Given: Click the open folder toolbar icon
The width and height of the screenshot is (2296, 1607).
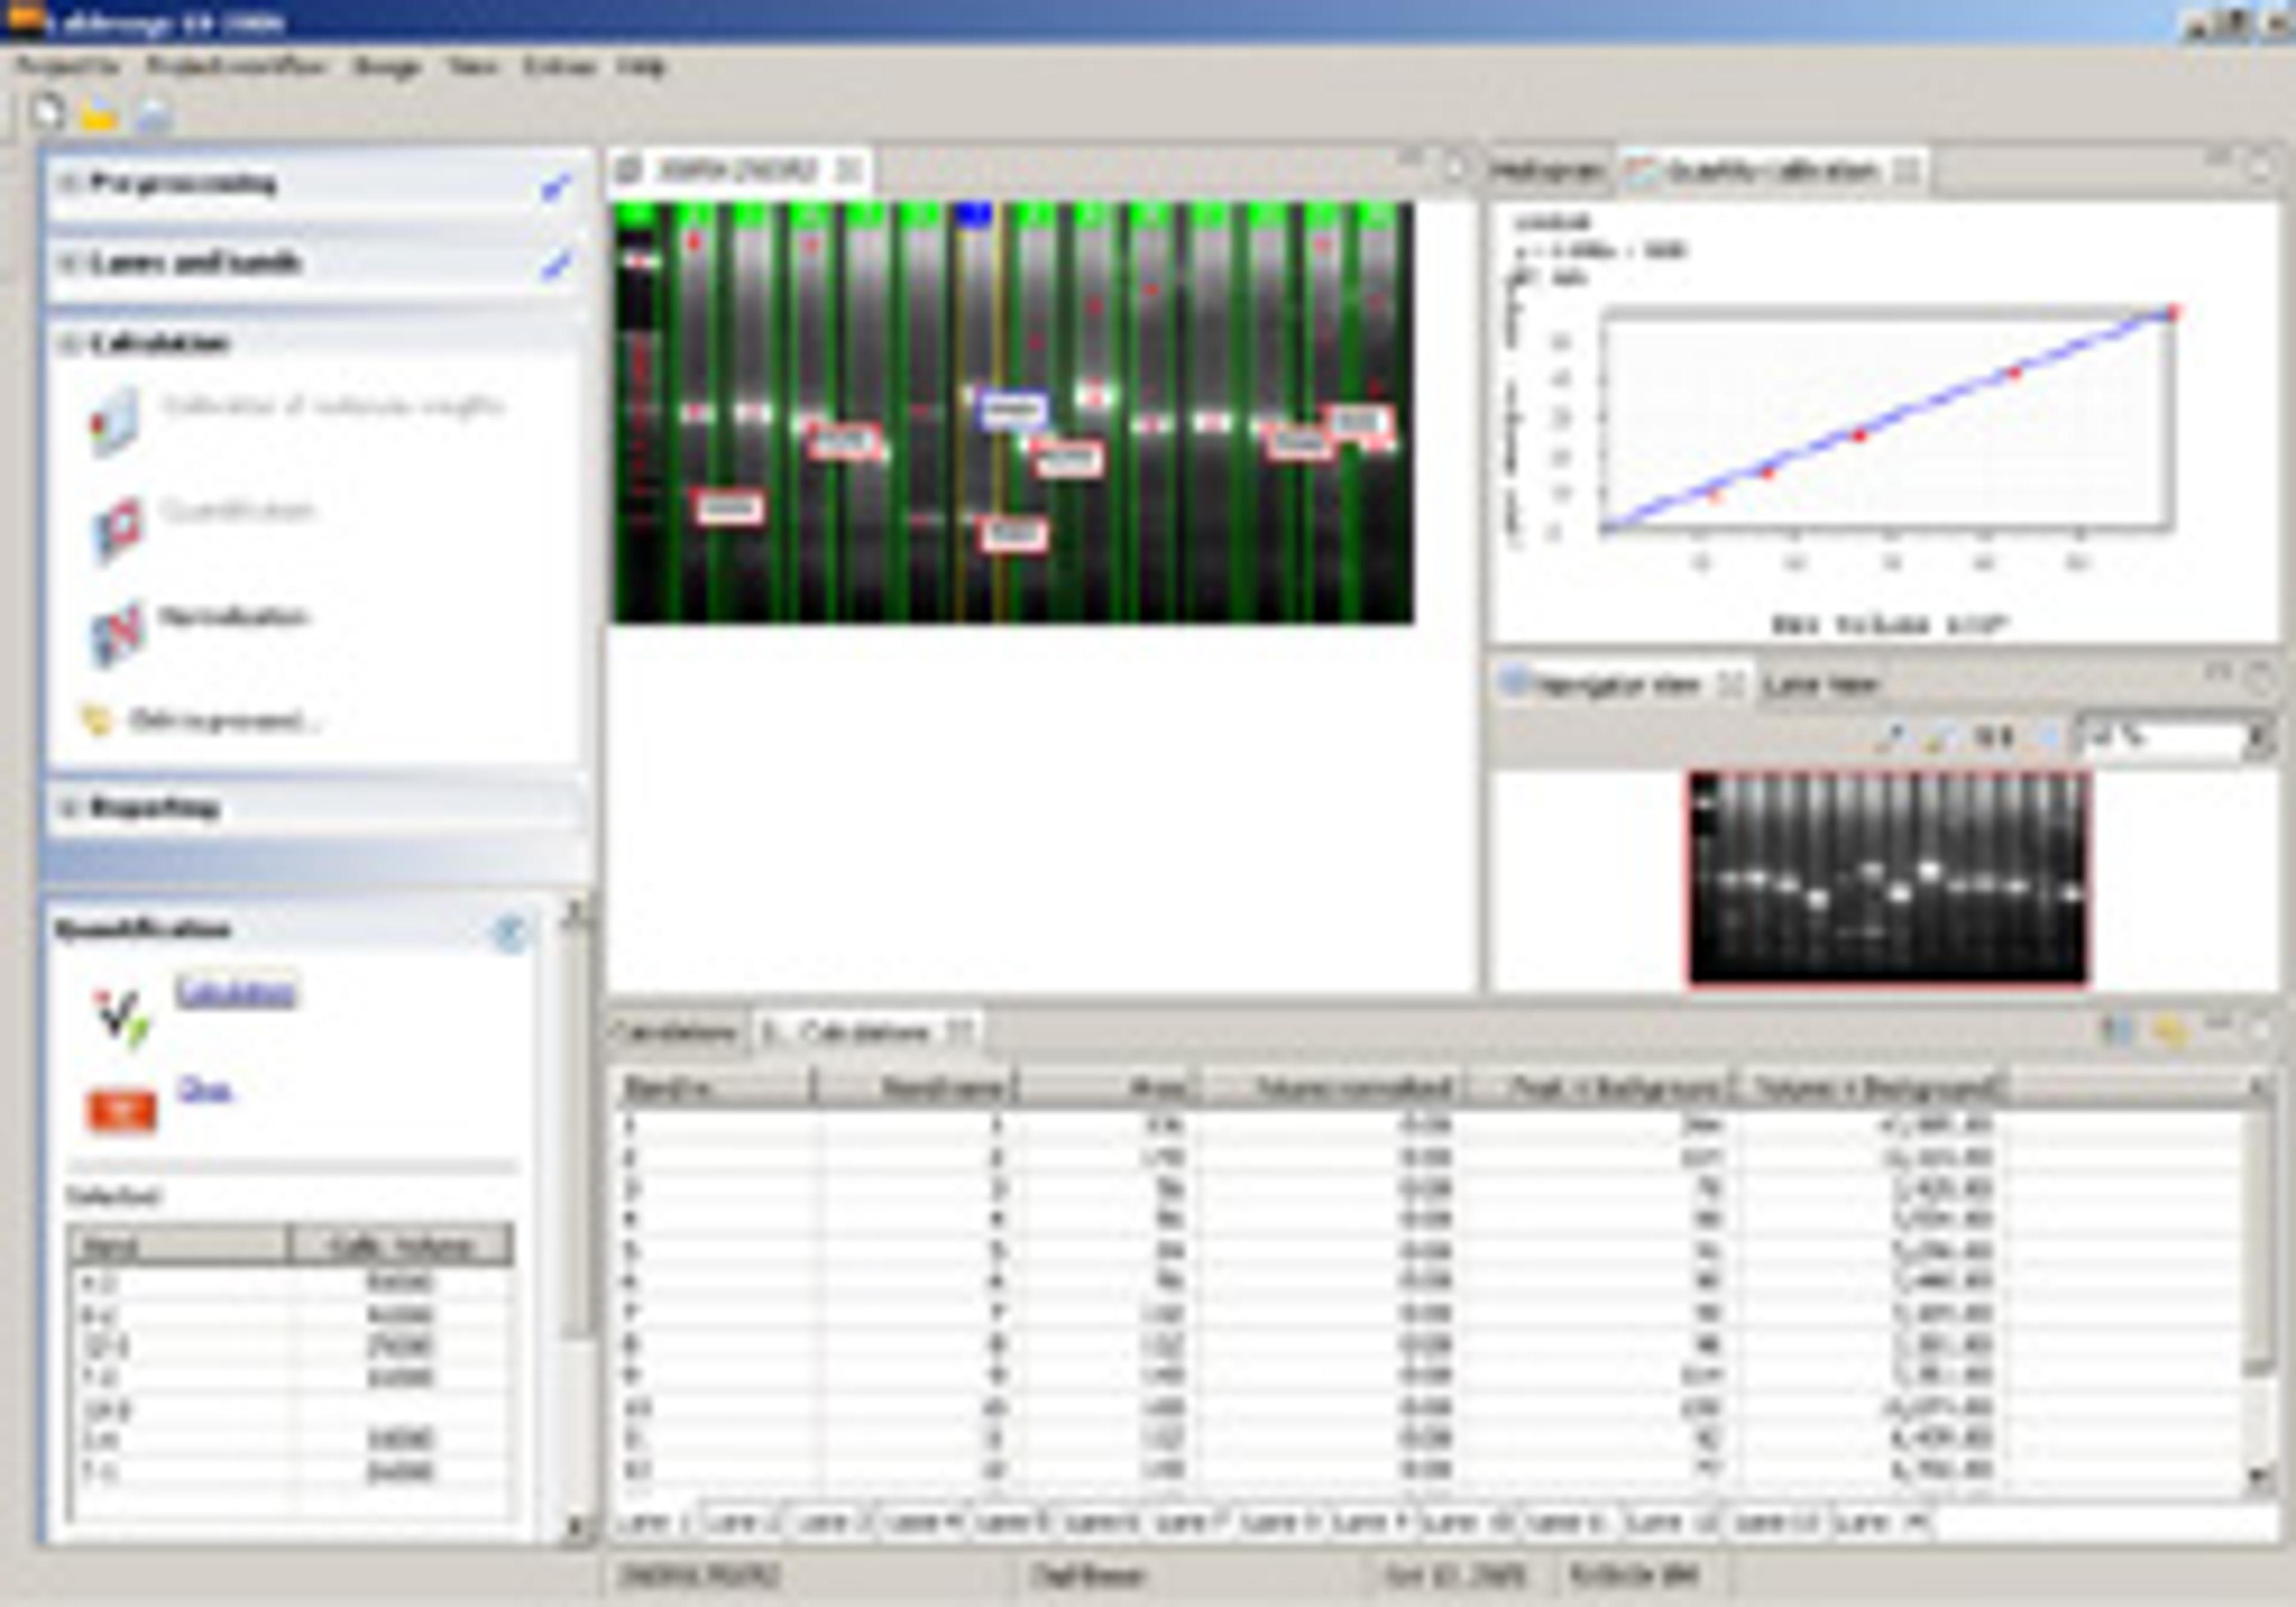Looking at the screenshot, I should 98,116.
